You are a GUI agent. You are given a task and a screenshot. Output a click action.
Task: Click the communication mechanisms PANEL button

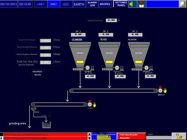coord(103,137)
